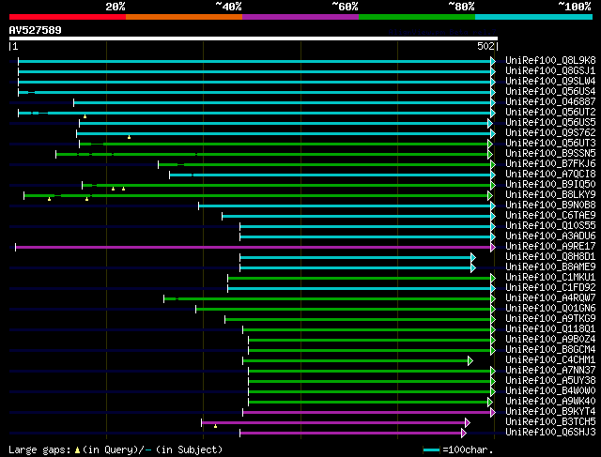Click the arrowhead ending the UniRef100_Q6SHJ3 bar
The width and height of the screenshot is (601, 457).
464,434
